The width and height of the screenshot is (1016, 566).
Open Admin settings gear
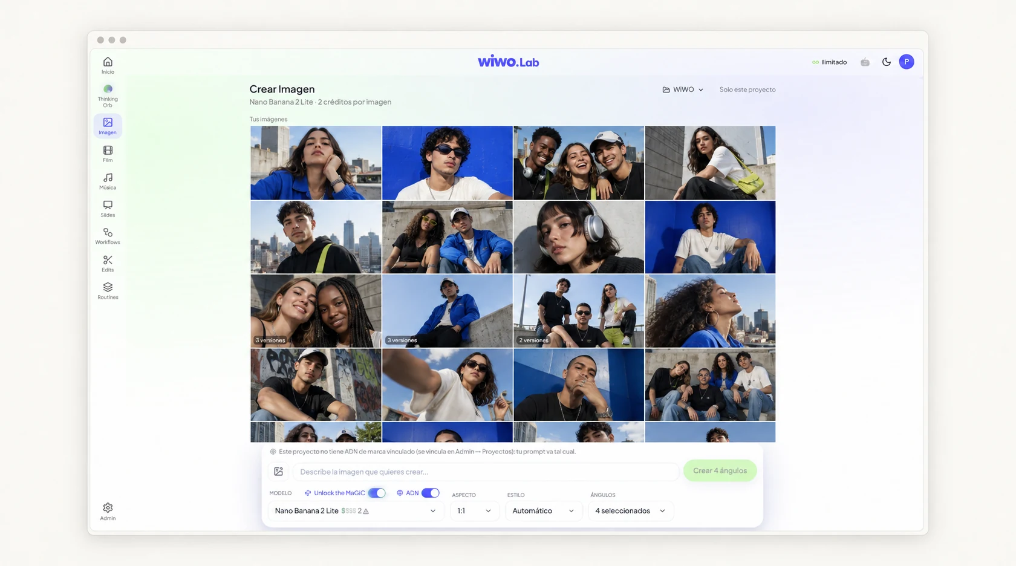pyautogui.click(x=108, y=512)
